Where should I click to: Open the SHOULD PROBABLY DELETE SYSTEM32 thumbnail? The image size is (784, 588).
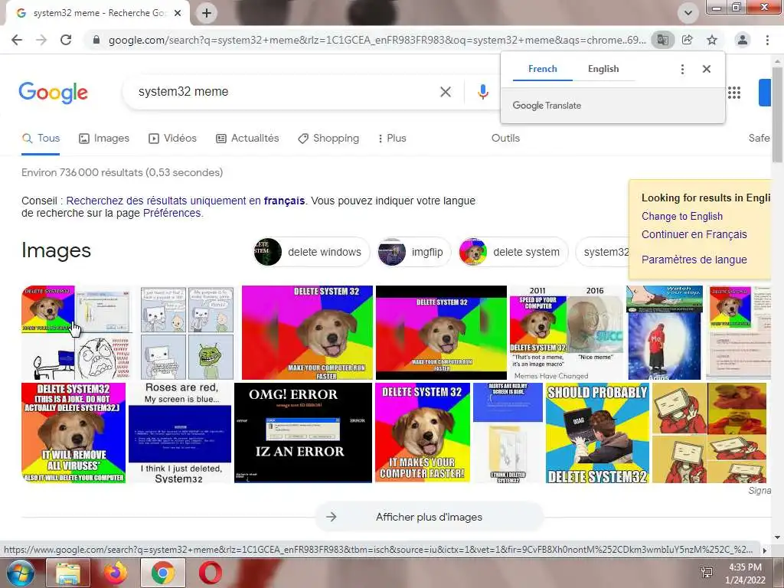597,433
